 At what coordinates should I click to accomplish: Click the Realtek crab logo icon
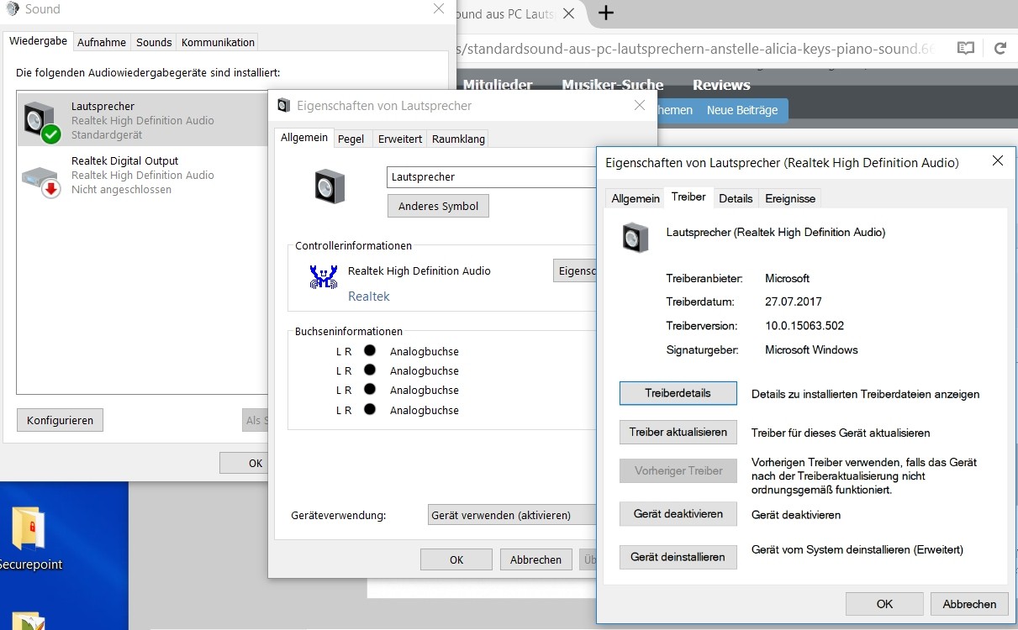click(x=324, y=277)
